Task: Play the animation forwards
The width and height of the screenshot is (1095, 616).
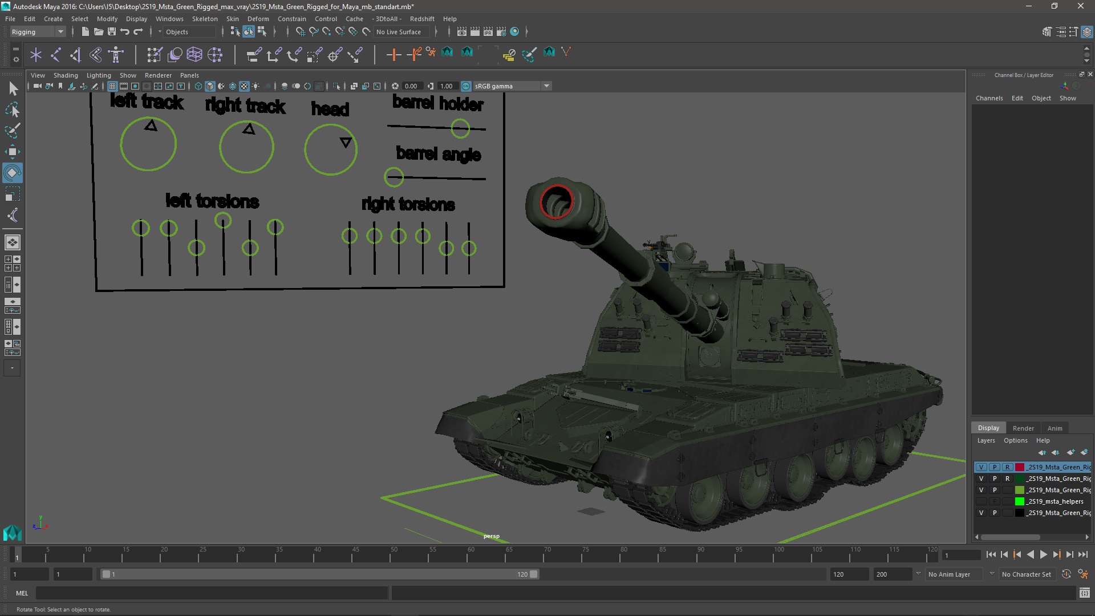Action: [x=1043, y=554]
